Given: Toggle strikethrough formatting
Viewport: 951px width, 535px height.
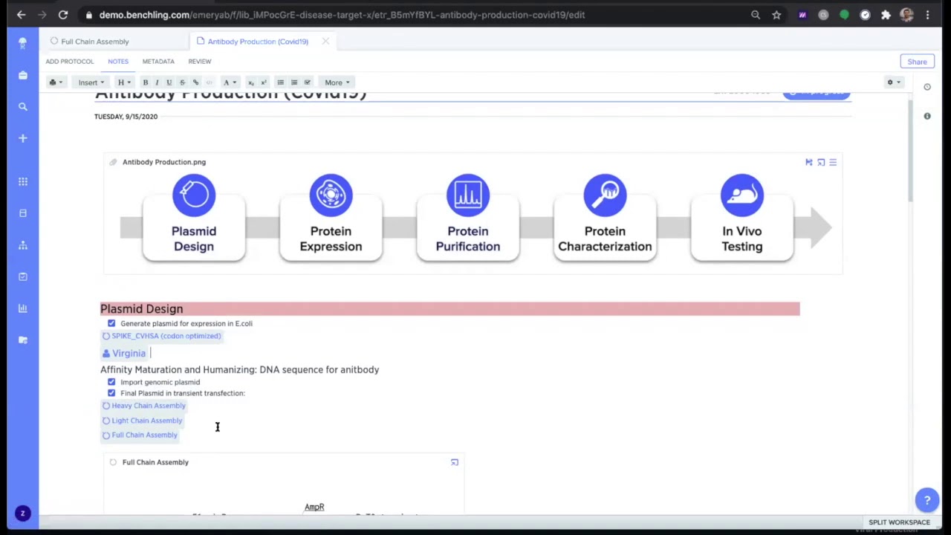Looking at the screenshot, I should point(182,82).
